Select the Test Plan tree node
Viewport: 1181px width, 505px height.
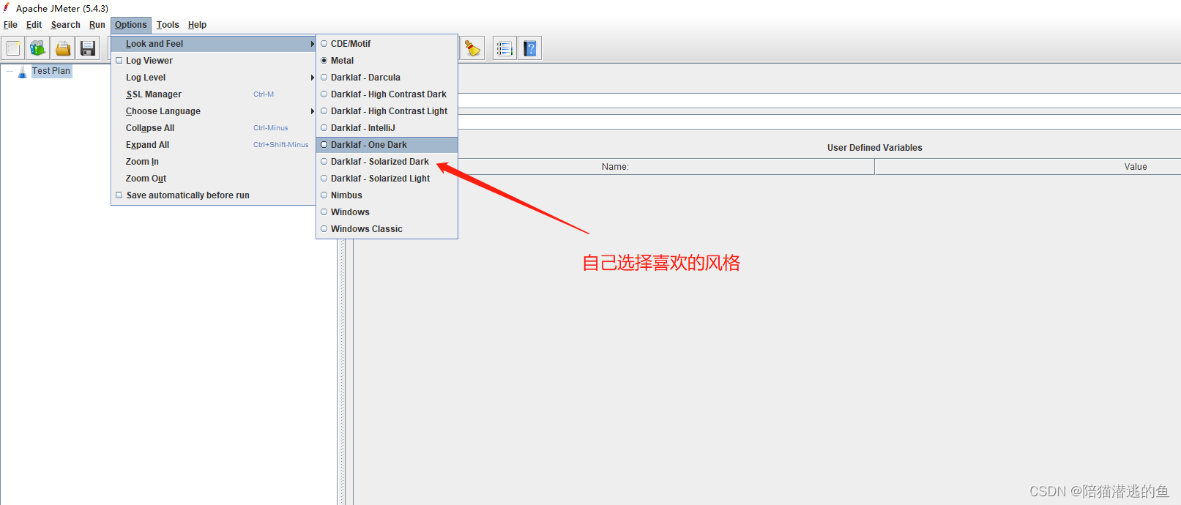point(51,71)
